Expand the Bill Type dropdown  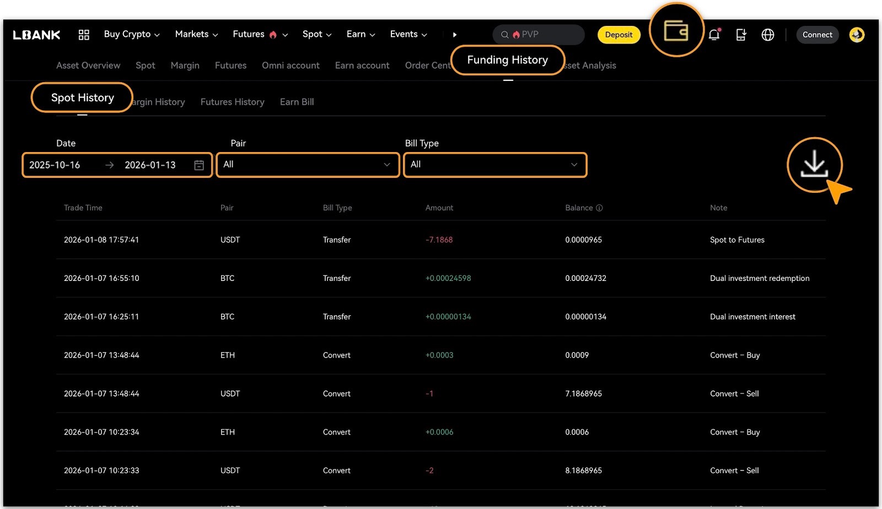[495, 165]
